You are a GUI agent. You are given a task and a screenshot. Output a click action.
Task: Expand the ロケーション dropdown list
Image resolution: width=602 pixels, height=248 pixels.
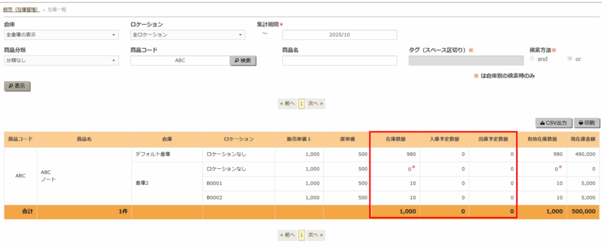187,35
